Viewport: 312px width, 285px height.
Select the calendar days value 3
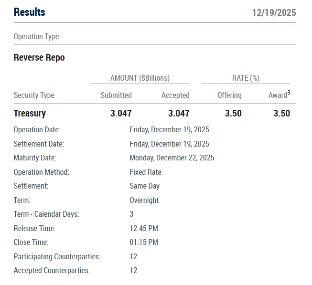tap(131, 214)
